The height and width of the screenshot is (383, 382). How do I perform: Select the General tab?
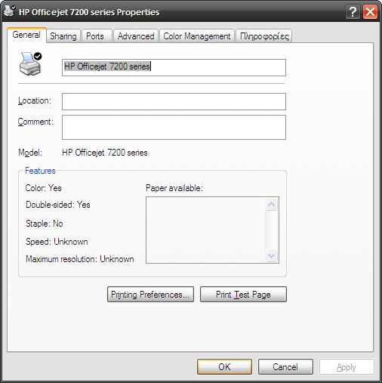coord(26,35)
